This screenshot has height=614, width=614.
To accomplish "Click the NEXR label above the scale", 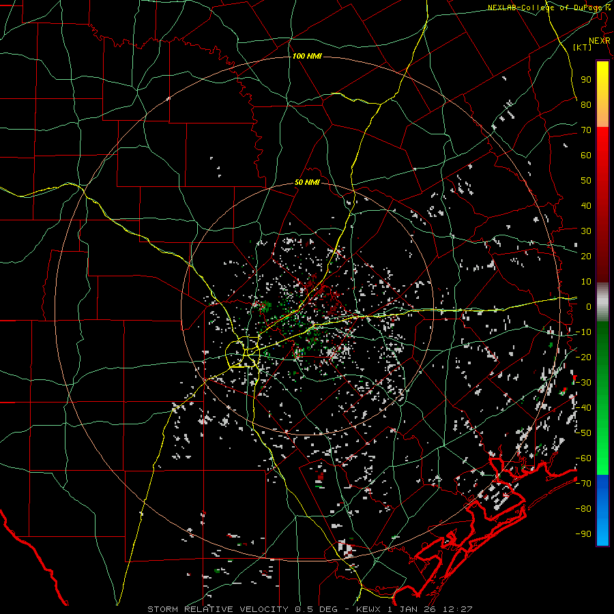I will 600,41.
